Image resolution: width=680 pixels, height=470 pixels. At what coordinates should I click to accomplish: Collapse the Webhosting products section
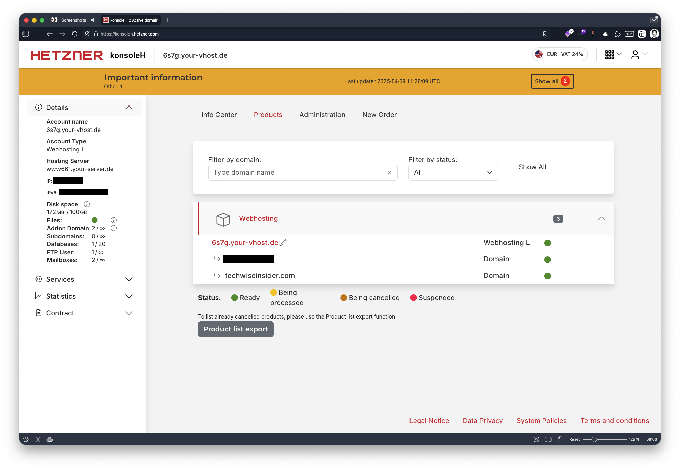[x=601, y=219]
